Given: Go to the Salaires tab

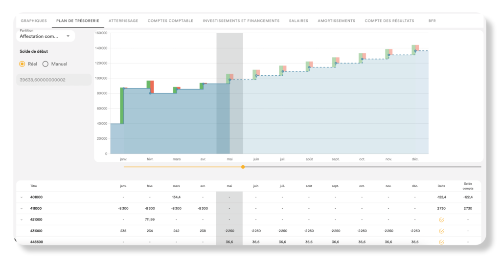Looking at the screenshot, I should (298, 21).
